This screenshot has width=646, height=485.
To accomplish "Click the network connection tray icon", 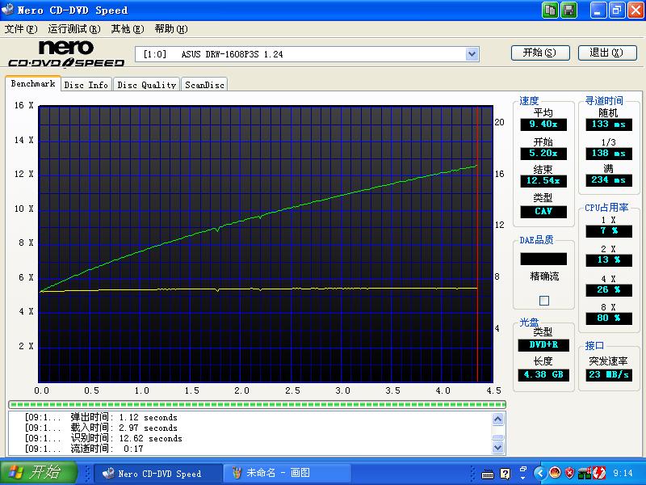I will point(585,473).
